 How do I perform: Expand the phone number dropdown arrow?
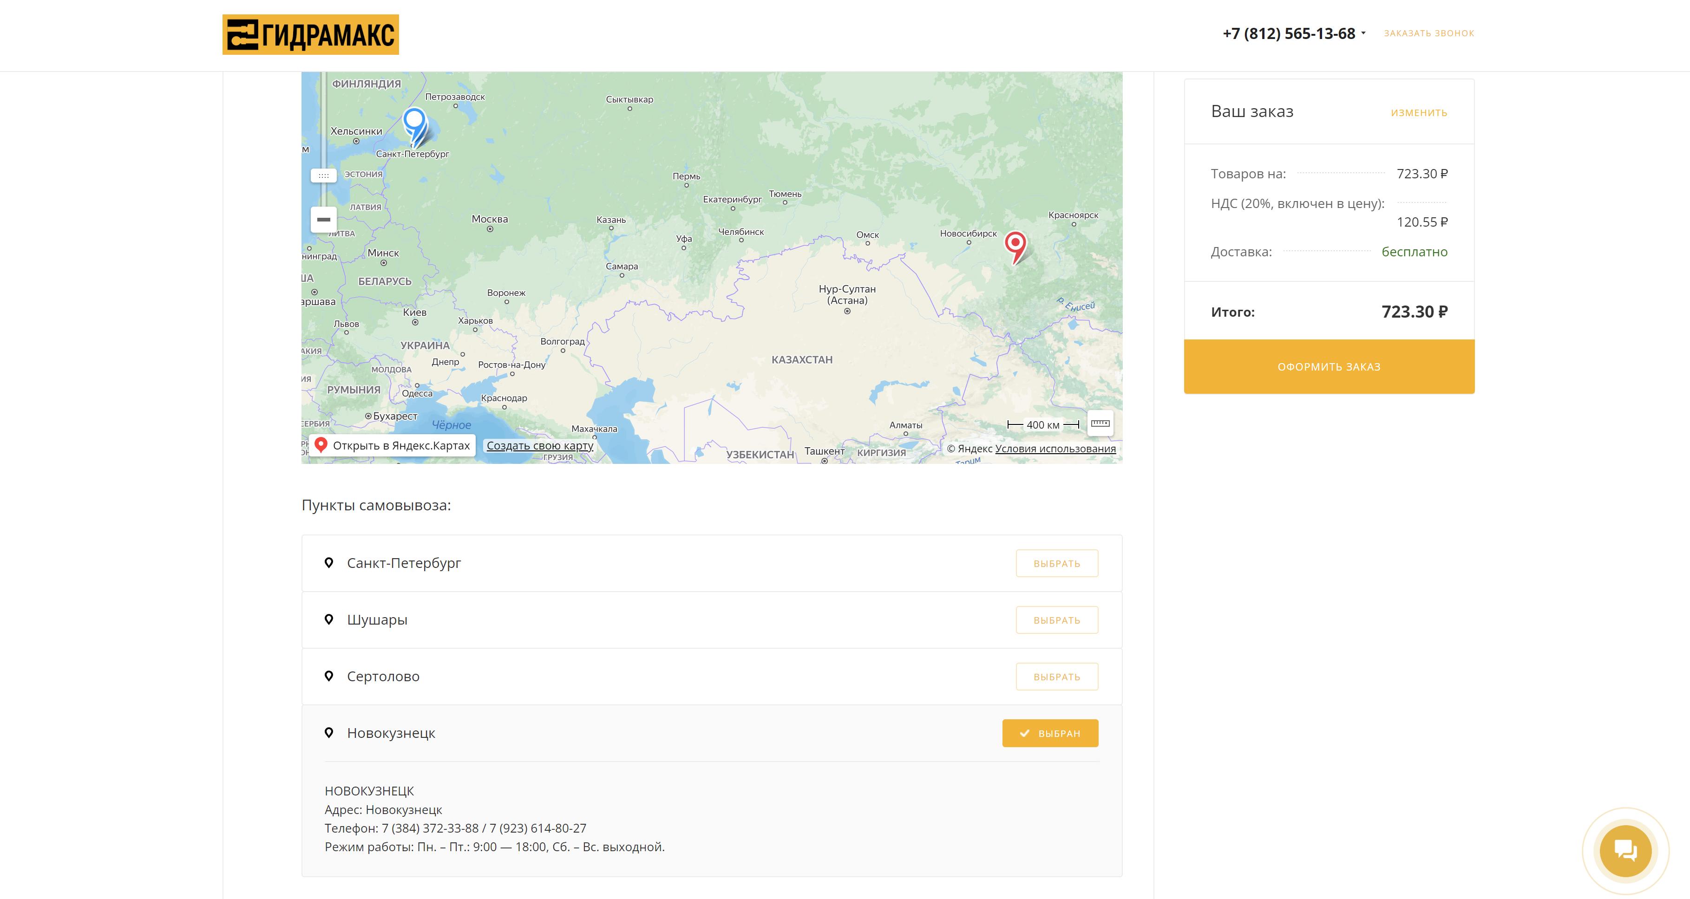(1363, 33)
